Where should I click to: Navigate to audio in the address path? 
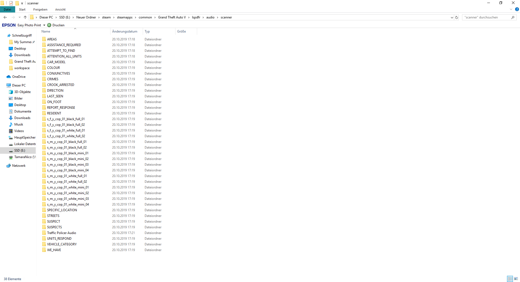coord(210,17)
